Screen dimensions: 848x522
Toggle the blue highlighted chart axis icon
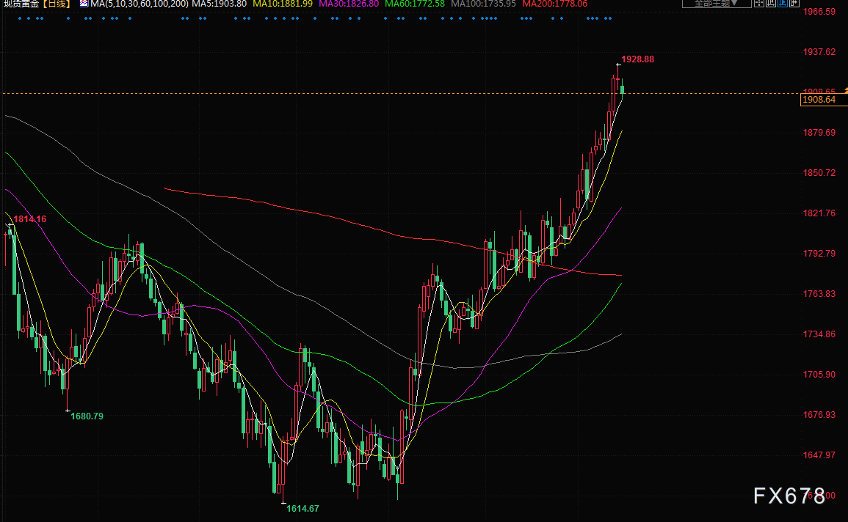click(x=783, y=3)
